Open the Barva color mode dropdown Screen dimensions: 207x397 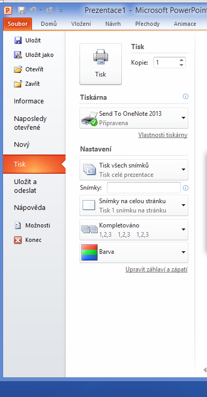tap(134, 252)
